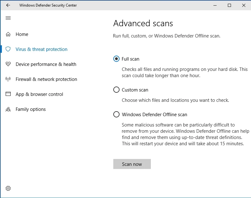Expand the hamburger navigation menu

pyautogui.click(x=8, y=18)
